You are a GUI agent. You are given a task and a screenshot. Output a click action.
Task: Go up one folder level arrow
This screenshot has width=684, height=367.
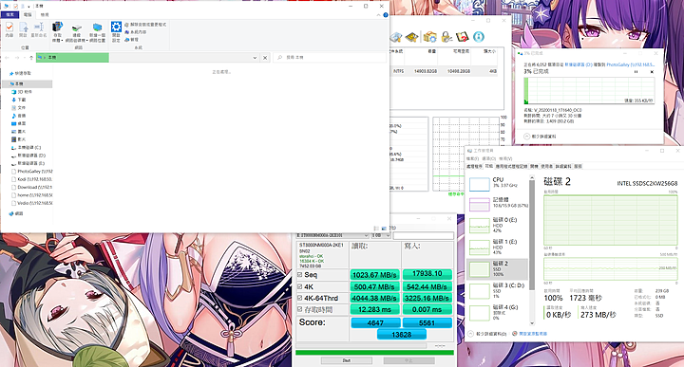coord(31,58)
